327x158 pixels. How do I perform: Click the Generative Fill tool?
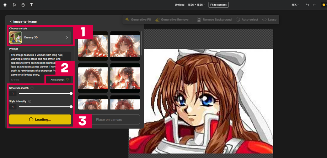pyautogui.click(x=138, y=19)
